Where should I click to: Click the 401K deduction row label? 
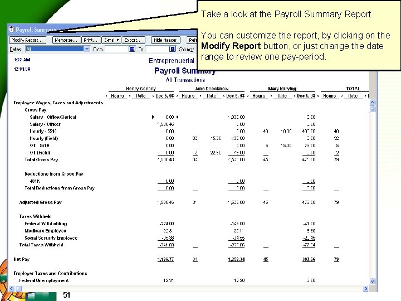coord(35,181)
